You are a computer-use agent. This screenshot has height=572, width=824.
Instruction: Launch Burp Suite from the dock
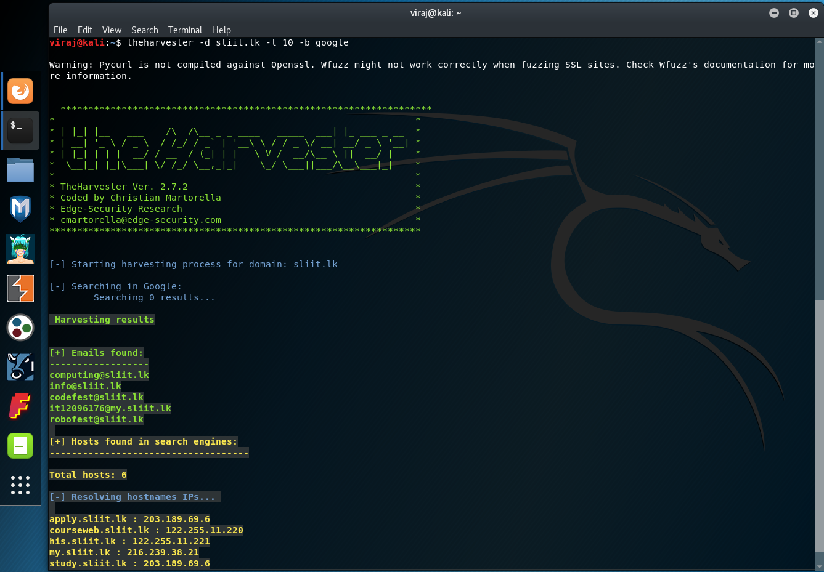tap(20, 288)
